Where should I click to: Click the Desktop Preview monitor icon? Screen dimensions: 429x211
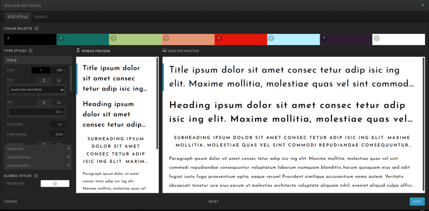[x=164, y=51]
